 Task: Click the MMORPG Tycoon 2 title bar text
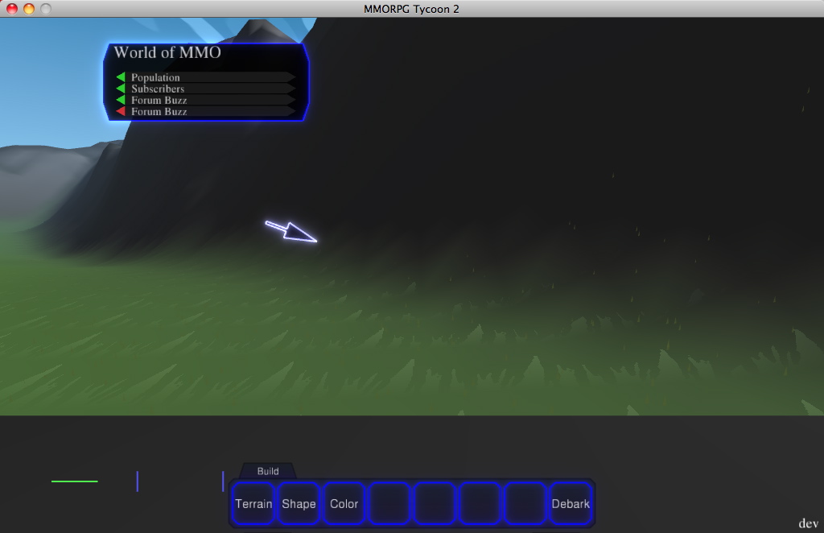411,9
